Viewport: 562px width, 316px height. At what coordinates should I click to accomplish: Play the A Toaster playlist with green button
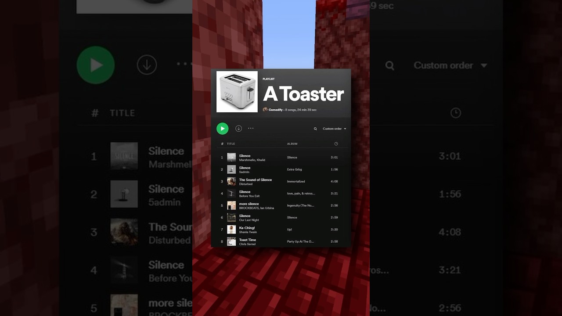[223, 129]
